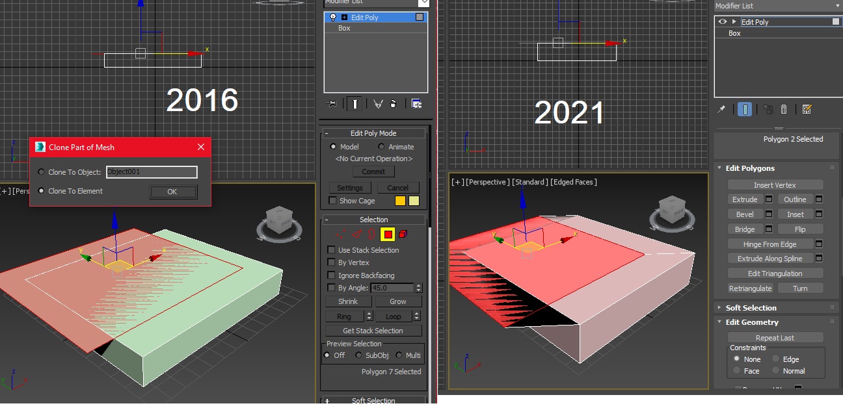Switch Preview Selection to SubObj
Screen dimensions: 843x408
coord(358,355)
